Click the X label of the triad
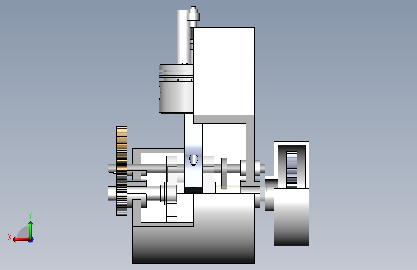 click(10, 237)
